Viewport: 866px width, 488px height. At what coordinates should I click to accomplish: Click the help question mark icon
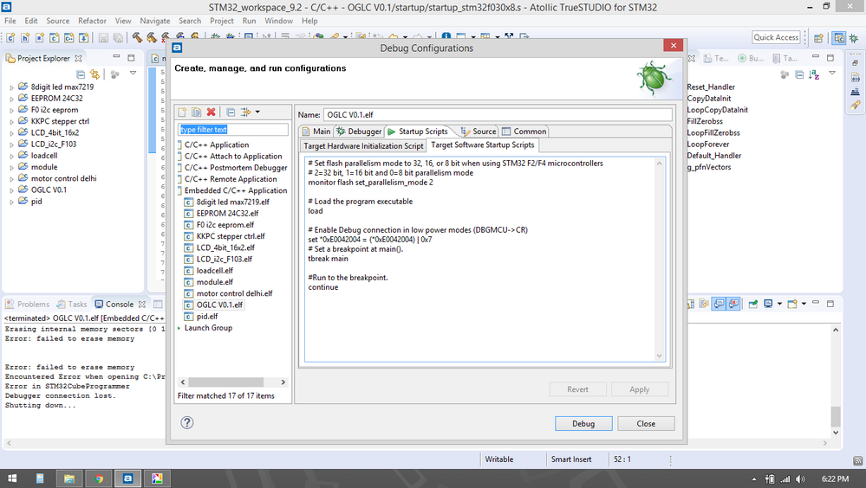click(x=187, y=422)
